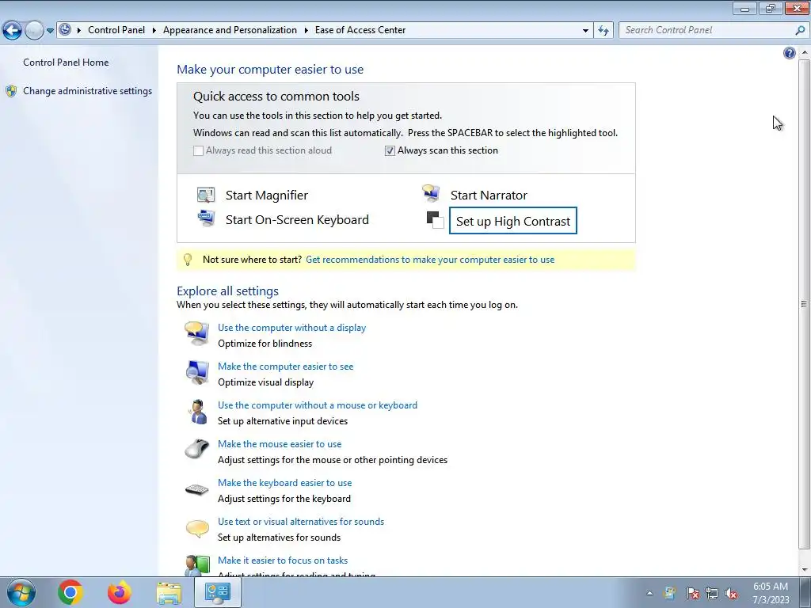This screenshot has width=811, height=608.
Task: Click the Control Panel taskbar button
Action: [218, 592]
